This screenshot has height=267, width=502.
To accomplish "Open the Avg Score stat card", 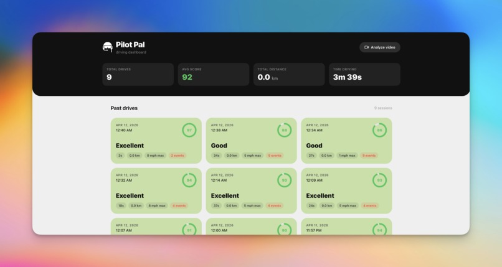I will (214, 74).
